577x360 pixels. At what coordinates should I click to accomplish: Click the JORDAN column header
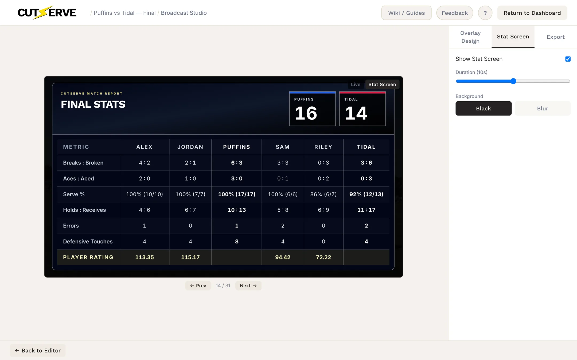(x=190, y=147)
